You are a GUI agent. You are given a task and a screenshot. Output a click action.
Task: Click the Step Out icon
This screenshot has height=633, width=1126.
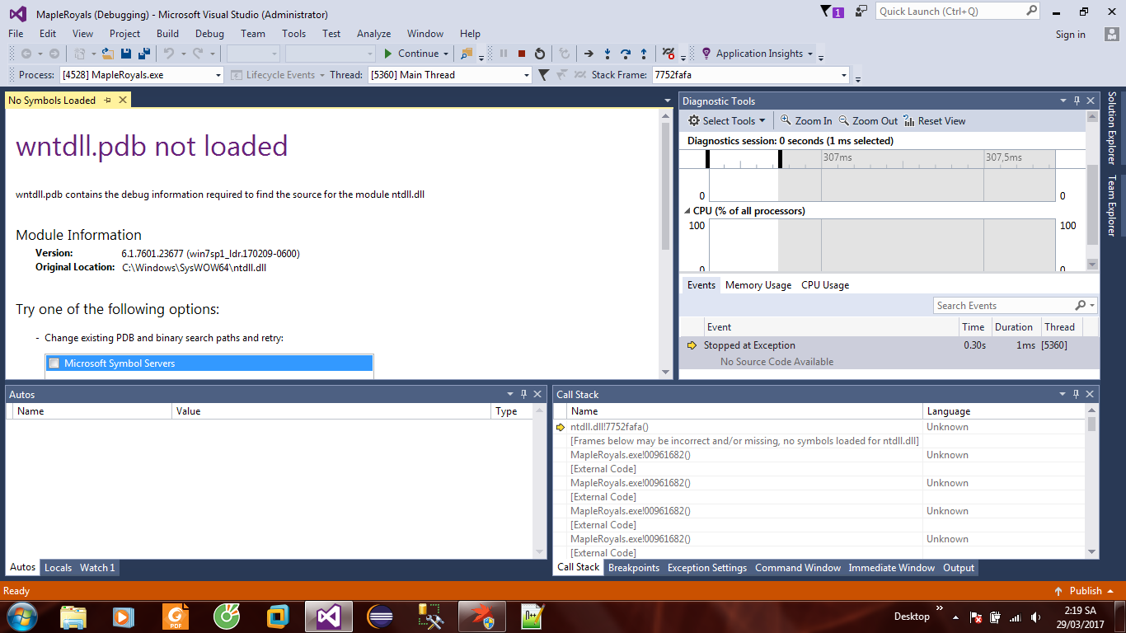pyautogui.click(x=644, y=54)
